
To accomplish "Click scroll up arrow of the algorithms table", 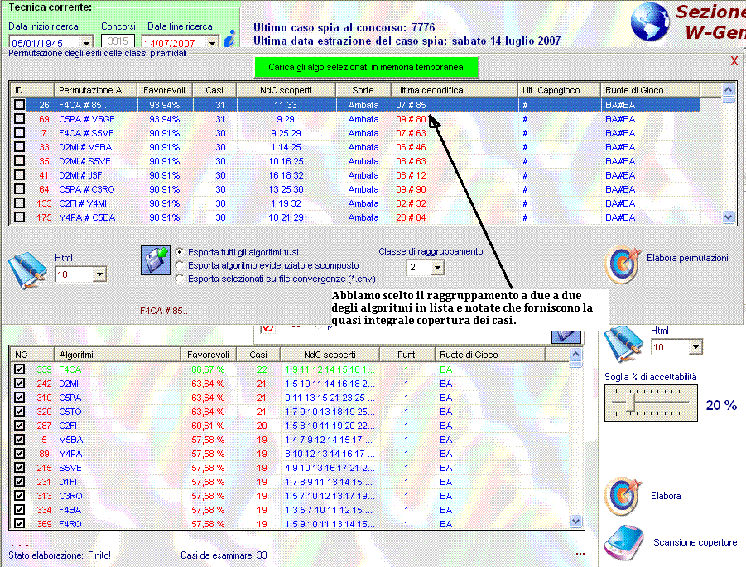I will (575, 354).
